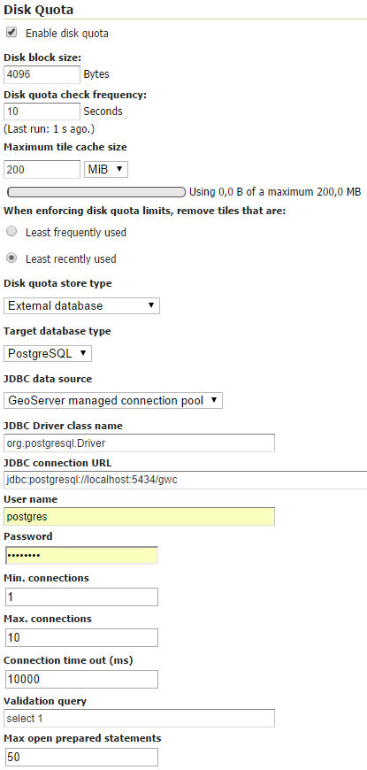The height and width of the screenshot is (770, 367).
Task: Uncheck the Enable disk quota checkbox
Action: pos(11,33)
